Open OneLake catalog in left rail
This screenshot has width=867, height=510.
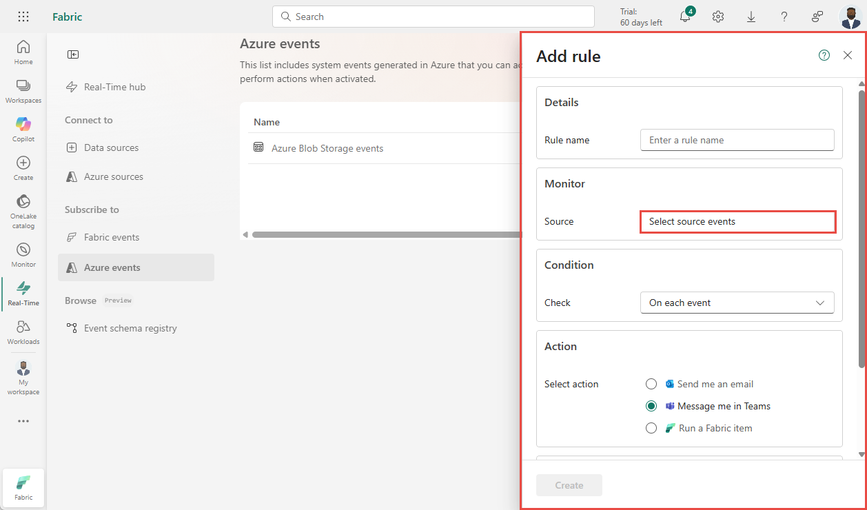pos(23,211)
